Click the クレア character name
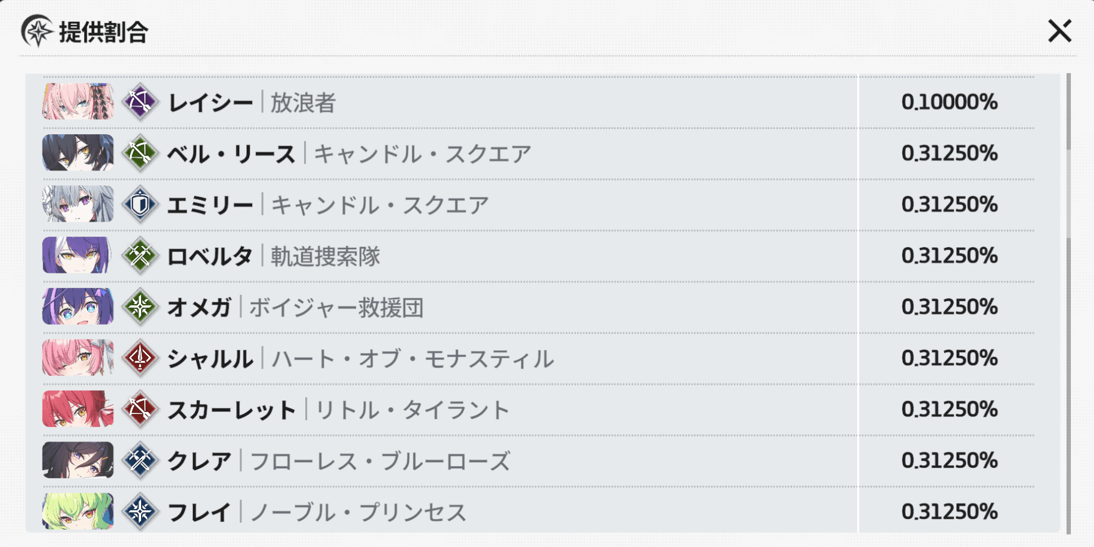Screen dimensions: 1094x547 coord(199,461)
